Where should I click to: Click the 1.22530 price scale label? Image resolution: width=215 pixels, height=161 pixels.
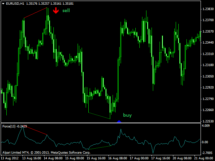pos(208,121)
